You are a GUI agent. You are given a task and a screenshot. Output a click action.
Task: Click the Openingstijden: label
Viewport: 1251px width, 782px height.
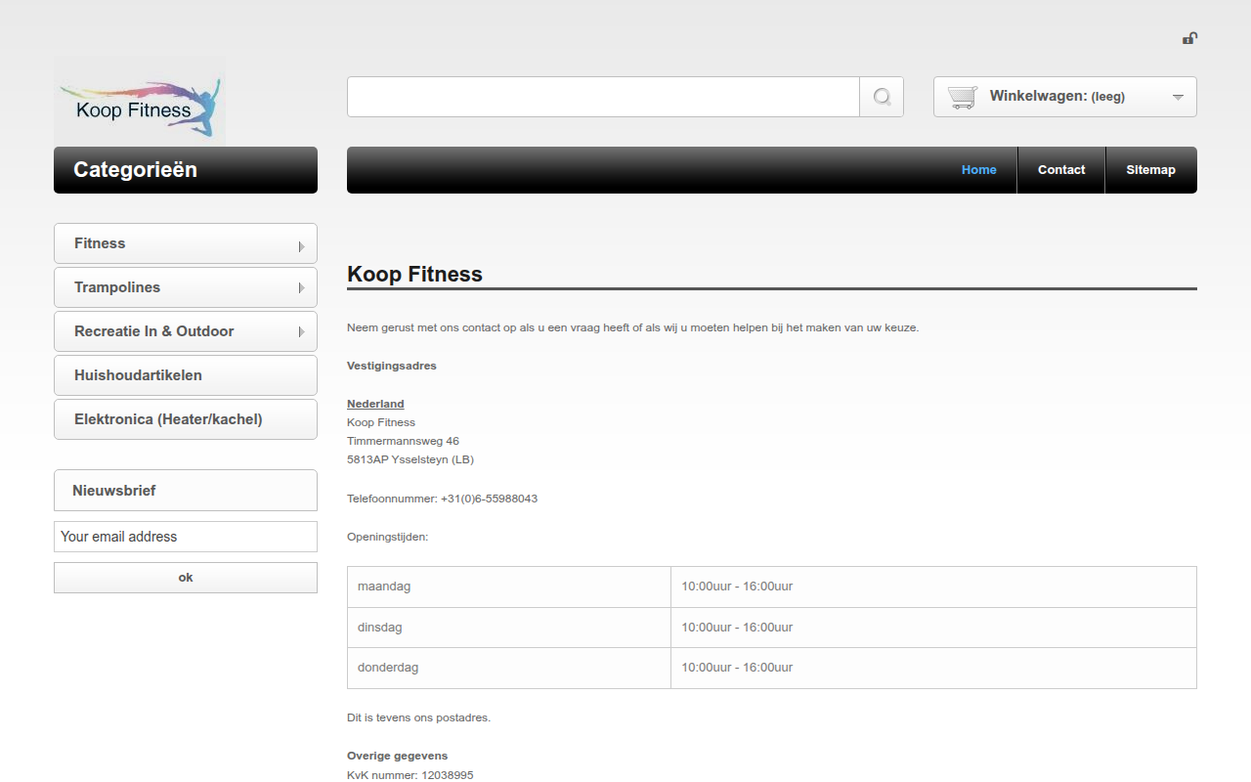coord(388,537)
